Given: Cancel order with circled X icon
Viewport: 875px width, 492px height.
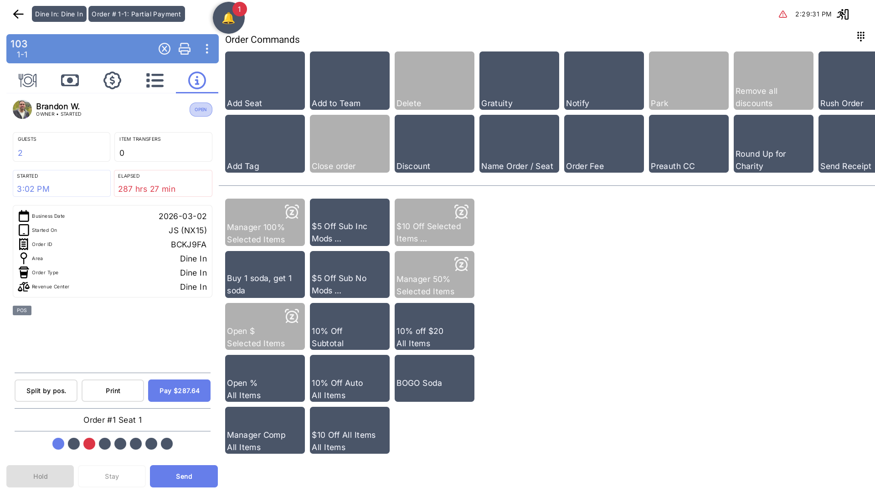Looking at the screenshot, I should pyautogui.click(x=165, y=49).
